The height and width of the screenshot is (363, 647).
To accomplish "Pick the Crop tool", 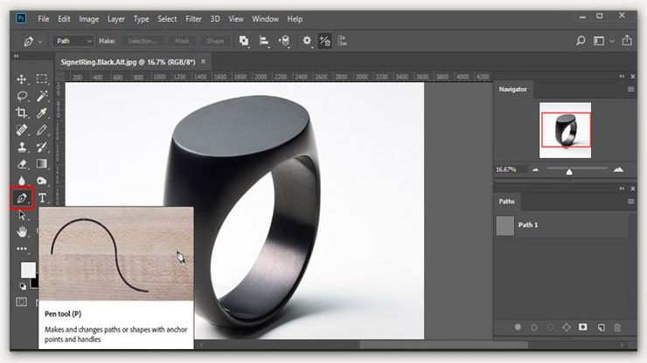I will pyautogui.click(x=22, y=113).
